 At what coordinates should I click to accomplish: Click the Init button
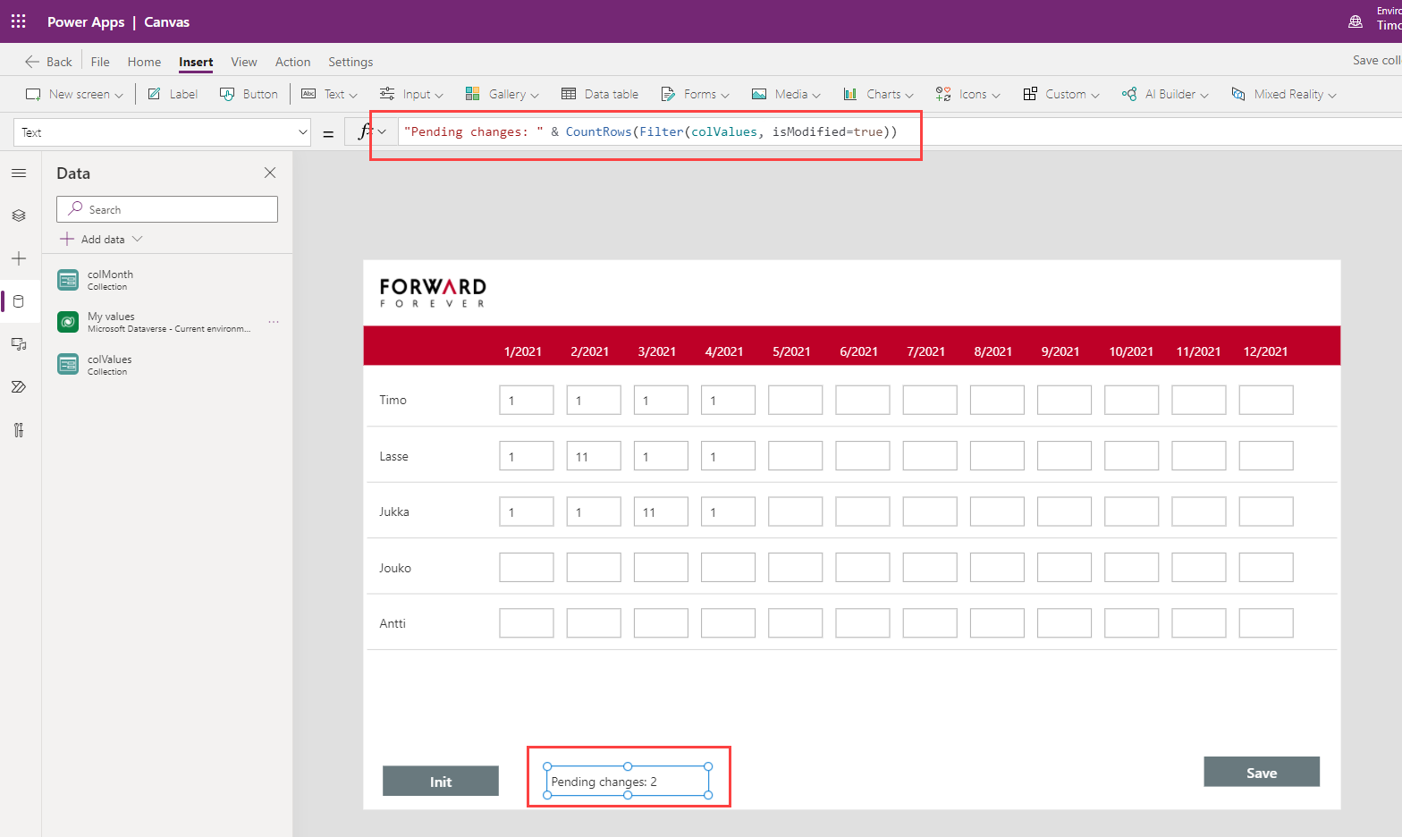click(x=441, y=781)
